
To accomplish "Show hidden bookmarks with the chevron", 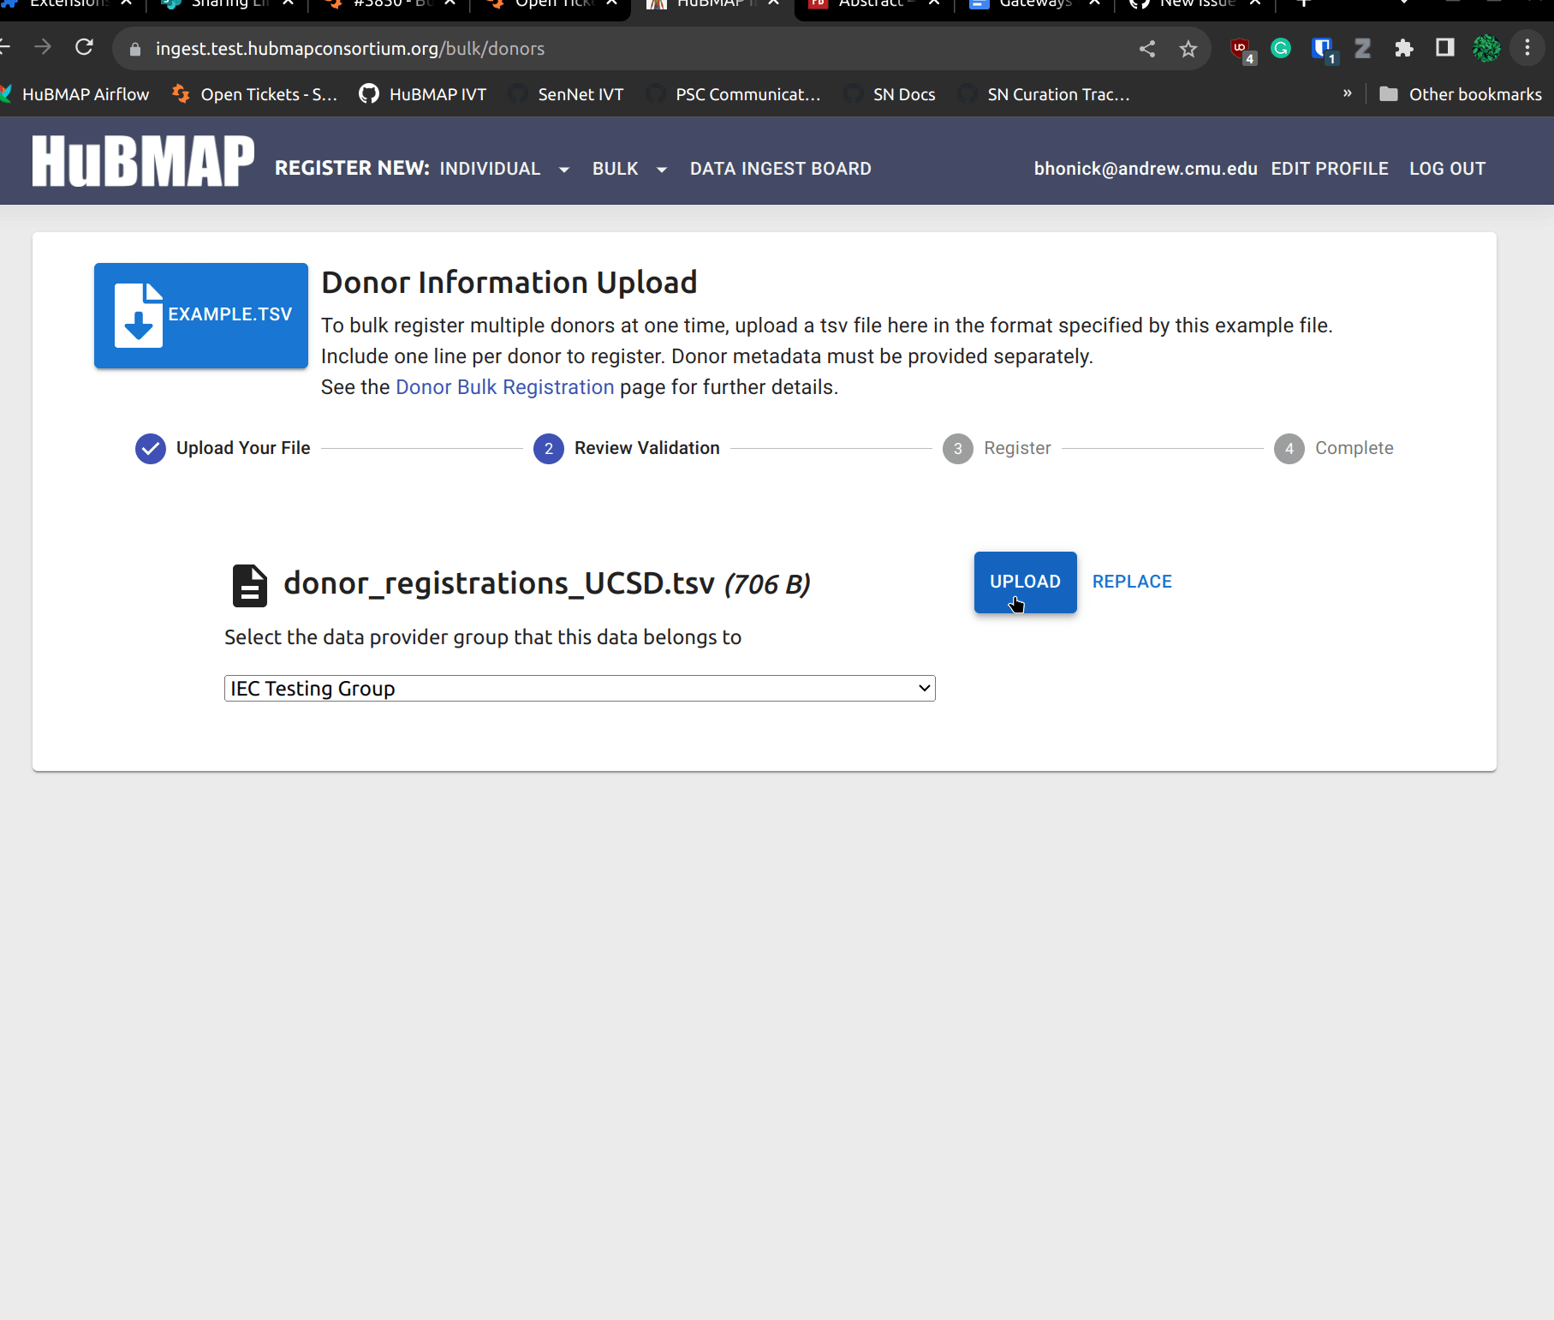I will [x=1348, y=93].
